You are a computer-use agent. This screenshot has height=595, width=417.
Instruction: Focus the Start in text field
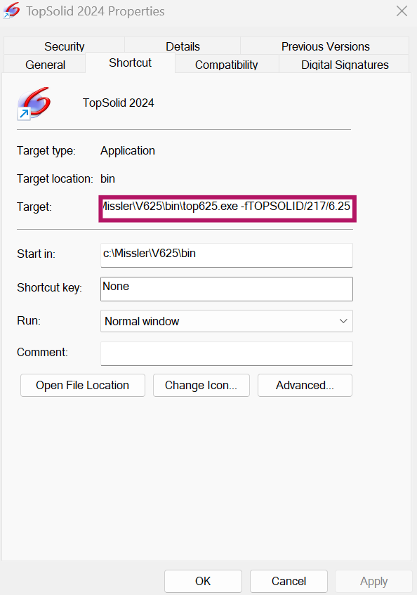(x=227, y=255)
